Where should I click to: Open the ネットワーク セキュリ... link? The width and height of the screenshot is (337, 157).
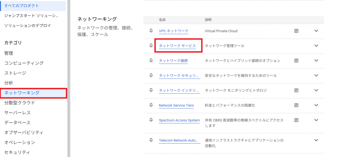click(x=179, y=76)
